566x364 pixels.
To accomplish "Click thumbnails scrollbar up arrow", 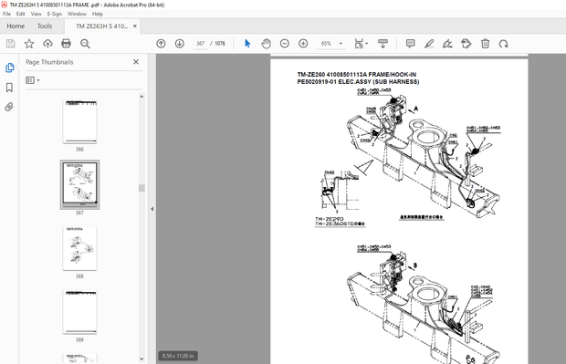I will click(x=141, y=97).
